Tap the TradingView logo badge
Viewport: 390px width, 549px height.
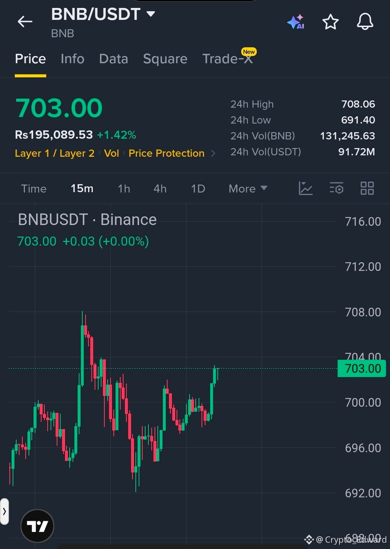37,526
